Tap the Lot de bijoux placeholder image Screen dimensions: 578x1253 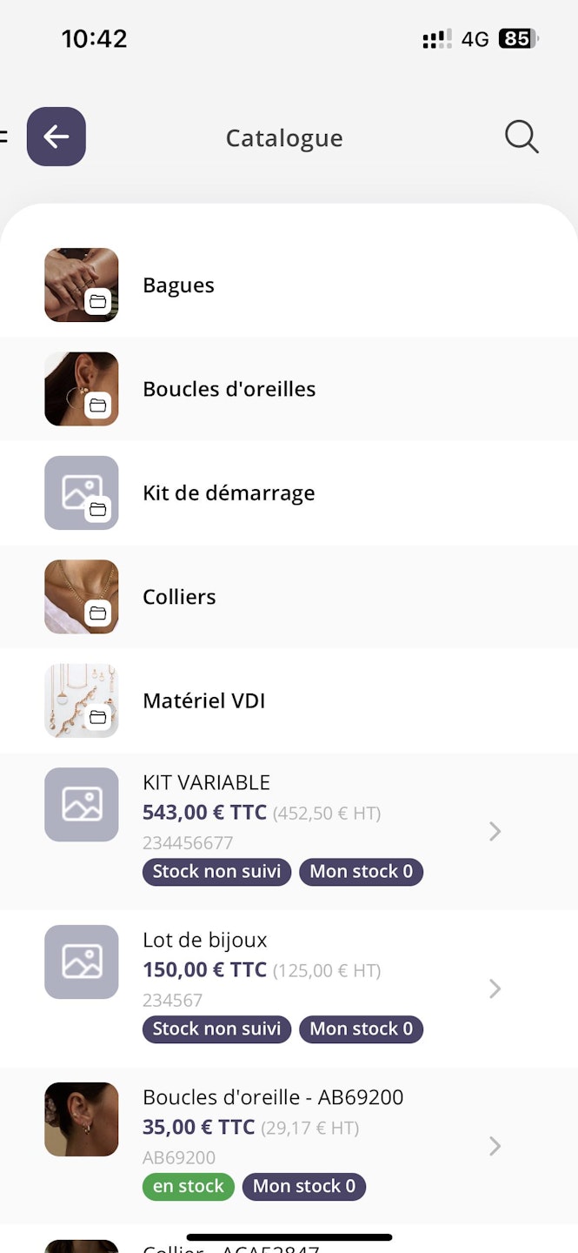pyautogui.click(x=82, y=962)
